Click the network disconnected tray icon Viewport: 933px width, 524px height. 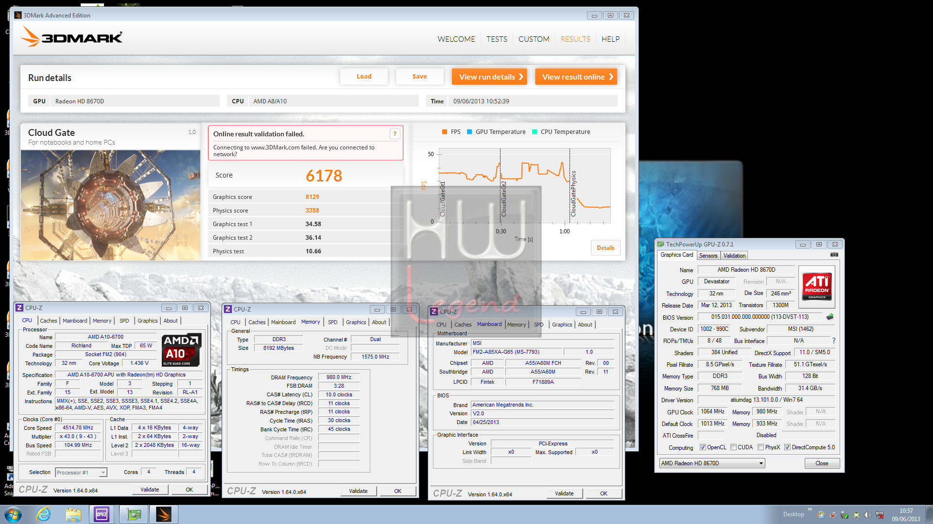(x=880, y=515)
